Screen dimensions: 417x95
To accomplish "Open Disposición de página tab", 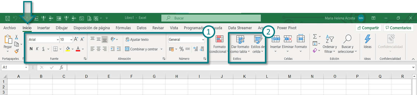I will (x=92, y=28).
